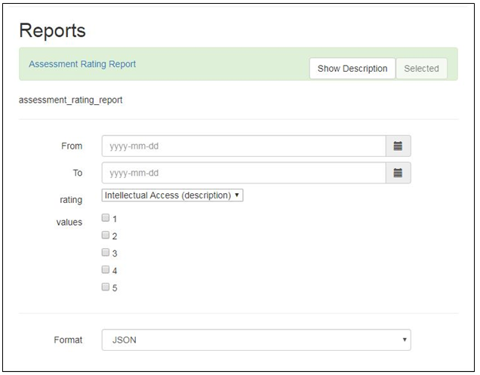The image size is (480, 375).
Task: Open the Assessment Rating Report link
Action: 82,64
